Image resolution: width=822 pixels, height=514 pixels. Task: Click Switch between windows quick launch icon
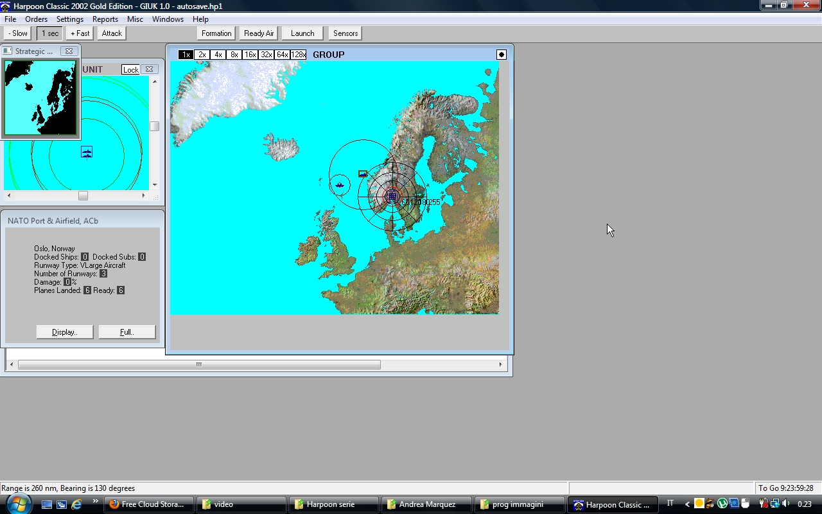pyautogui.click(x=62, y=504)
